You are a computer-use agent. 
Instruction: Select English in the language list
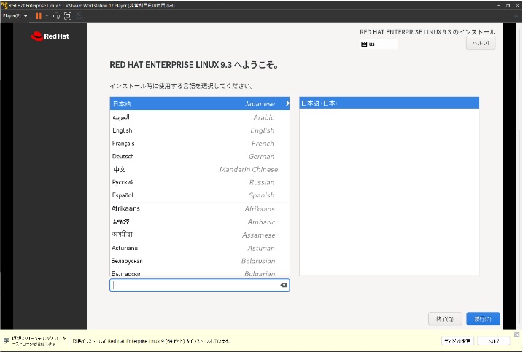pos(199,130)
